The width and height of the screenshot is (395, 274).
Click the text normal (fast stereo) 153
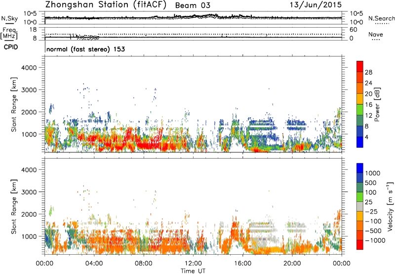pyautogui.click(x=85, y=49)
